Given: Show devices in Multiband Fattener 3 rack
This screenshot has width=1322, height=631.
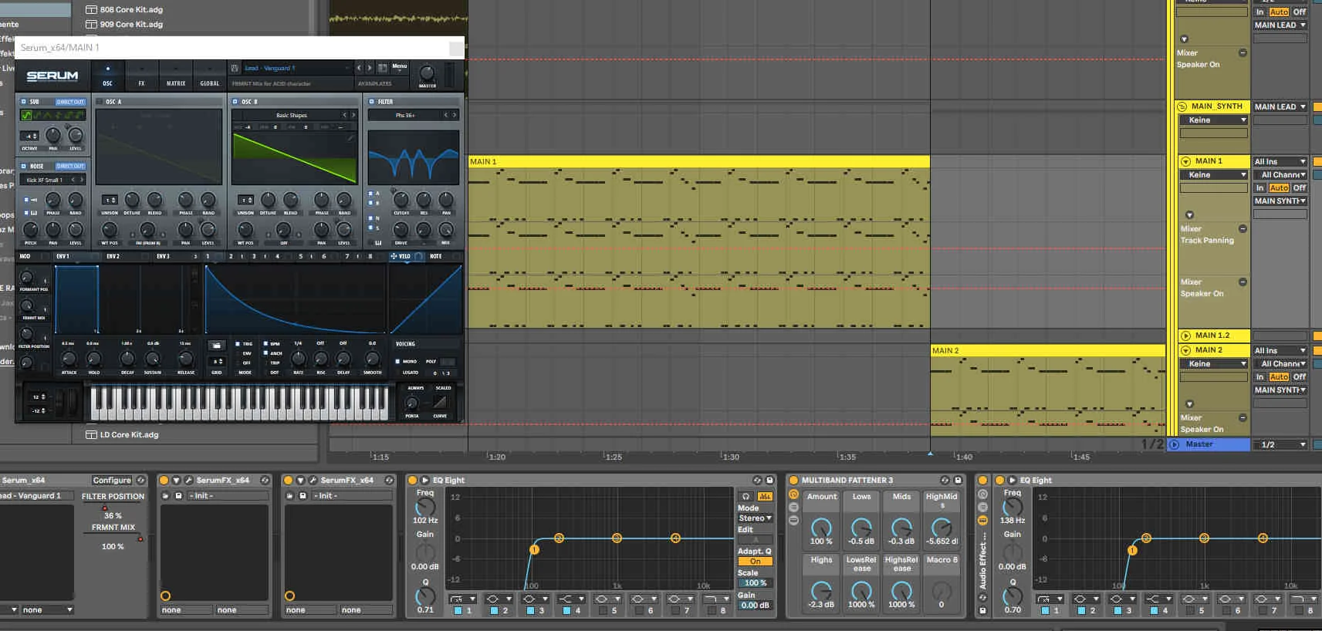Looking at the screenshot, I should coord(793,520).
